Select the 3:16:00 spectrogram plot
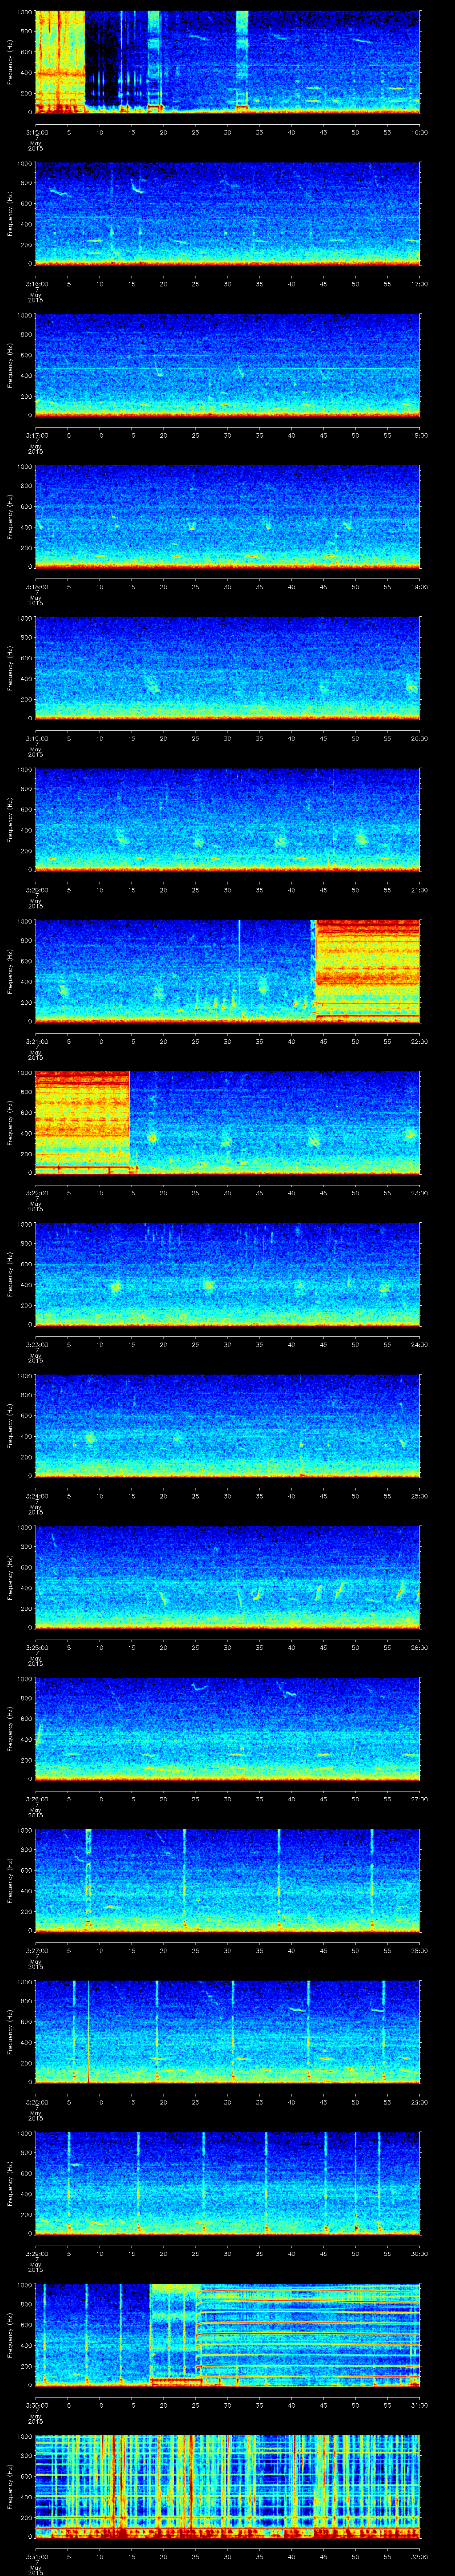Image resolution: width=455 pixels, height=2576 pixels. (x=227, y=213)
